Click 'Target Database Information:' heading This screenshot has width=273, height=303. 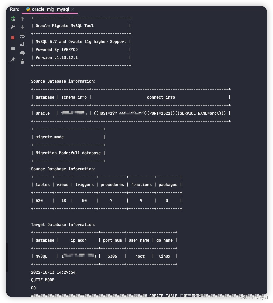[63, 224]
